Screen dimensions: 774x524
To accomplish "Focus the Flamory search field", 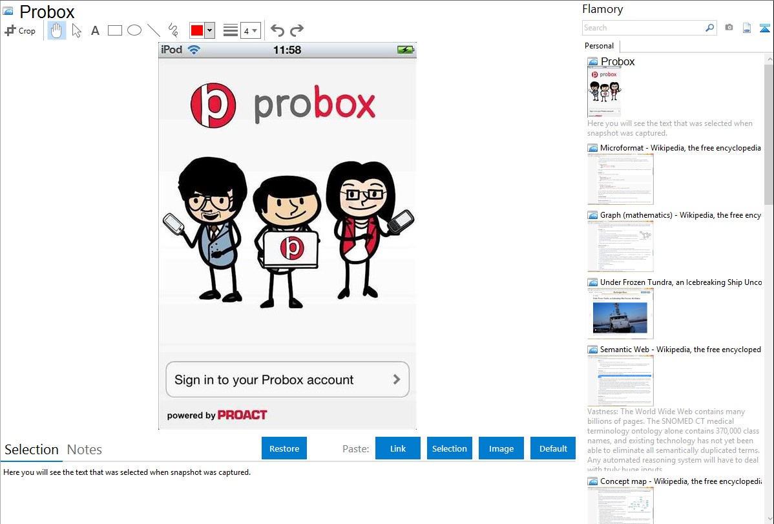I will (x=643, y=28).
